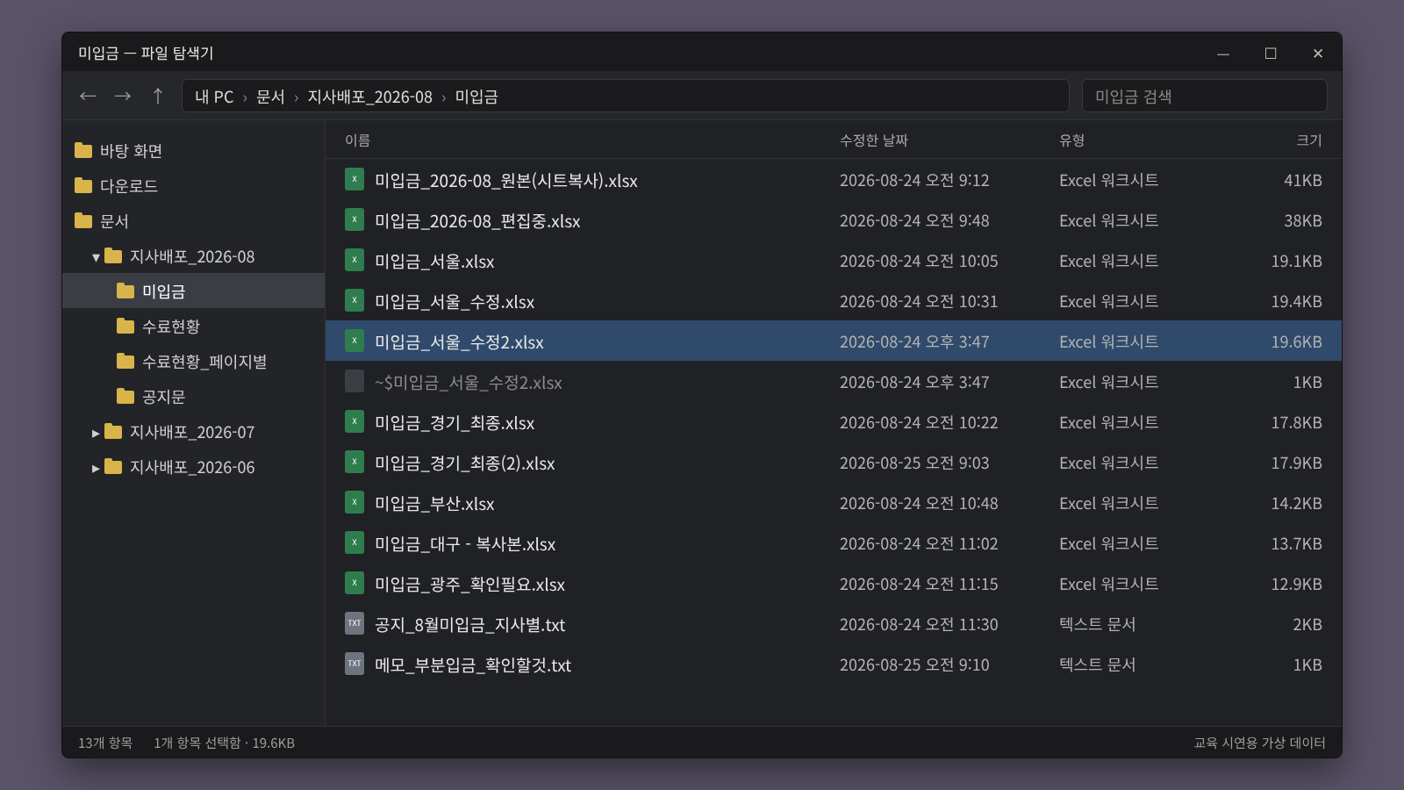Image resolution: width=1404 pixels, height=790 pixels.
Task: Click the 미입금 검색 search box
Action: tap(1204, 96)
